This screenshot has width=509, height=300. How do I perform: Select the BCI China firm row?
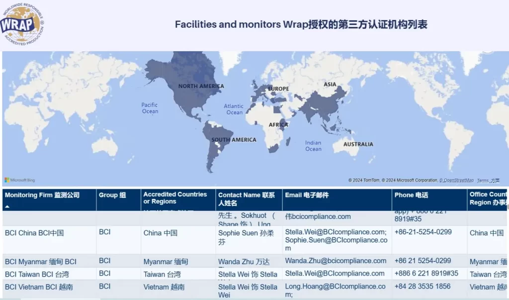(35, 233)
